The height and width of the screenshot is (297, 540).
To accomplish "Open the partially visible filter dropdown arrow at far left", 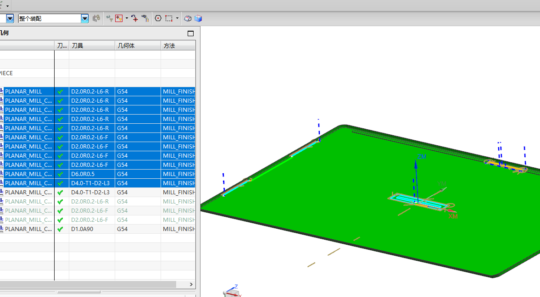I will click(x=10, y=19).
